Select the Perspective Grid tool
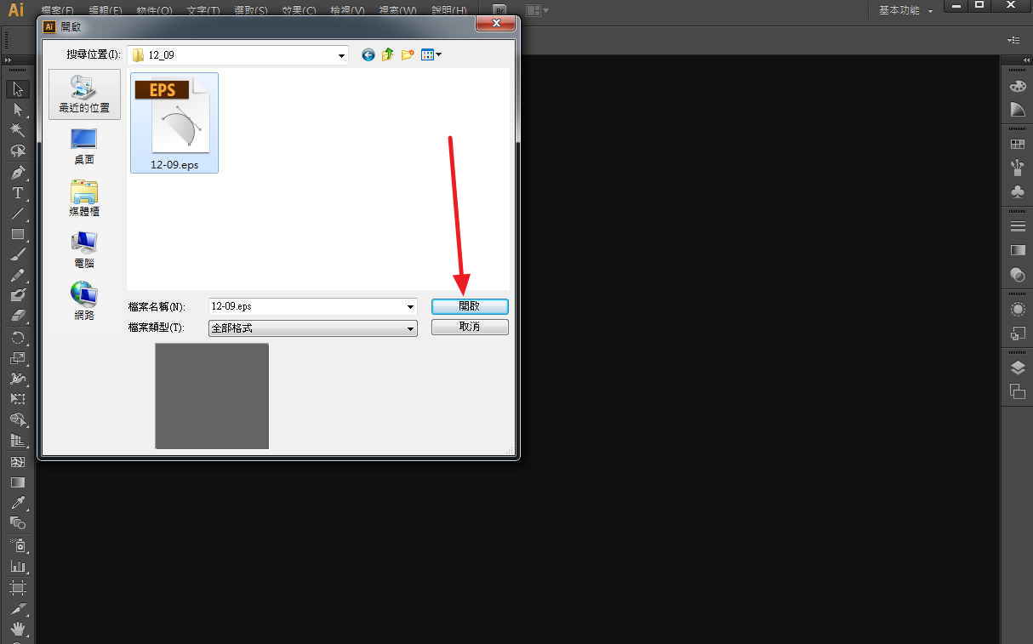Viewport: 1033px width, 644px height. [x=17, y=441]
